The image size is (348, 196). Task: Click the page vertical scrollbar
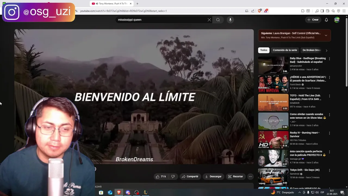(346, 52)
